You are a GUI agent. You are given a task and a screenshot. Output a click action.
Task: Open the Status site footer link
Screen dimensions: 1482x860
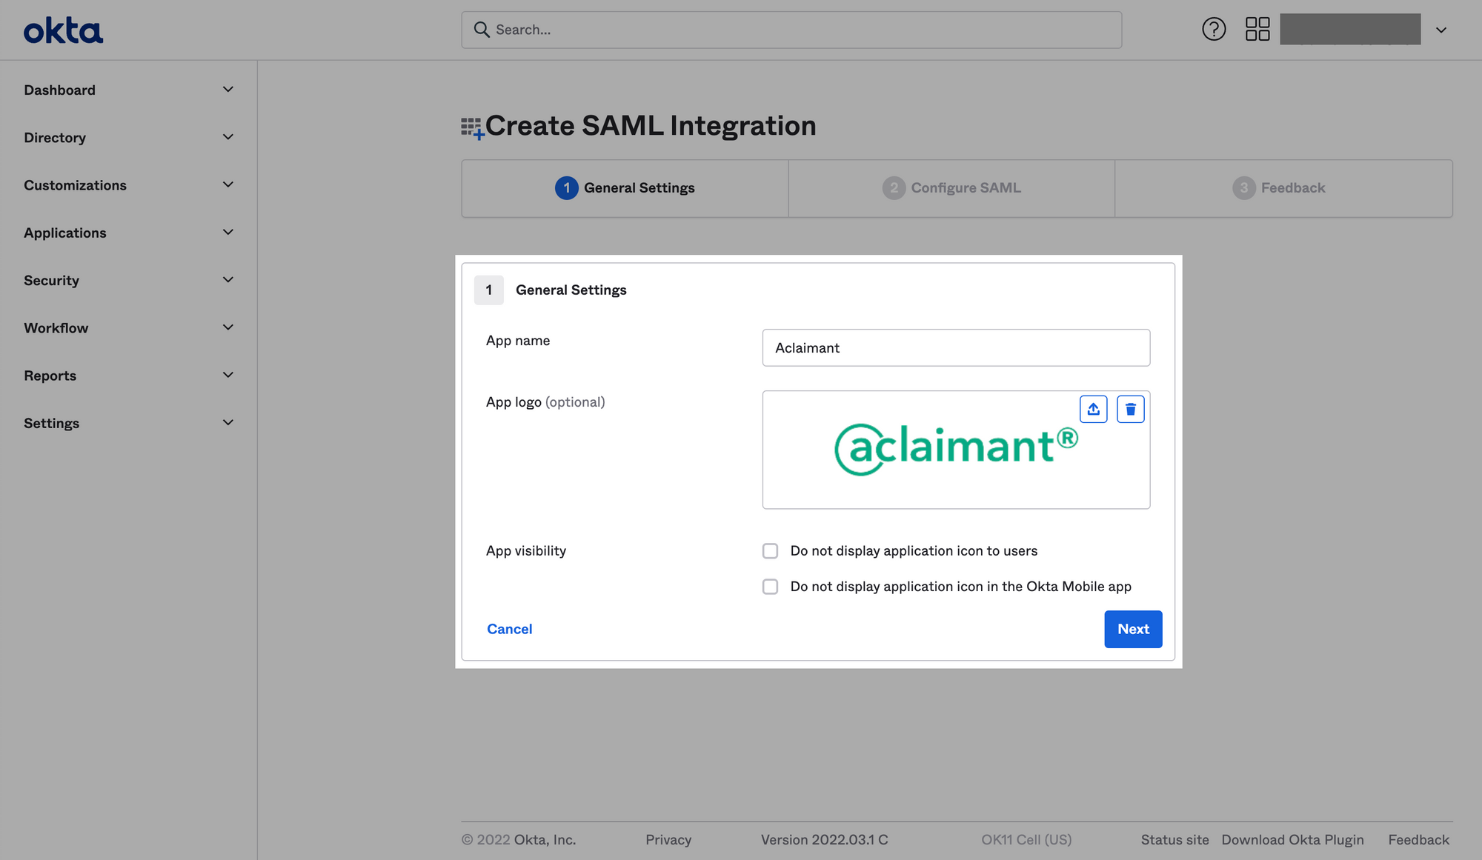[x=1174, y=840]
